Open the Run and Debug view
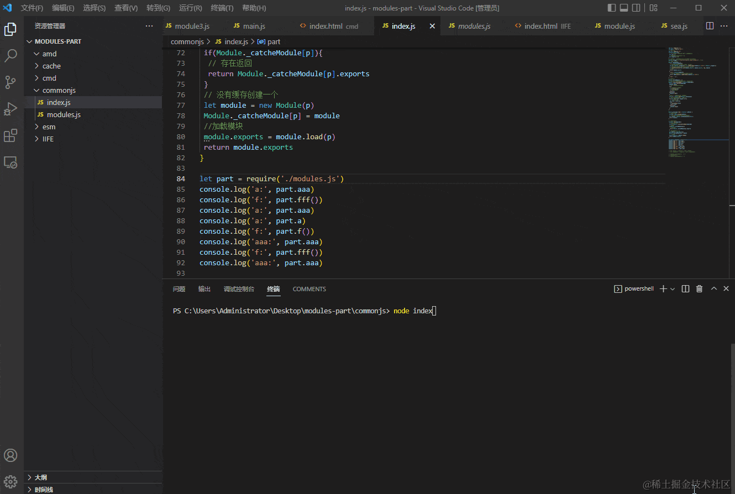Screen dimensions: 735x494 pyautogui.click(x=11, y=108)
